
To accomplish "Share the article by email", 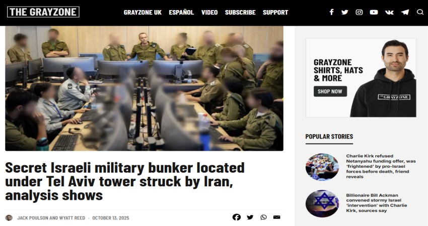I will 277,217.
